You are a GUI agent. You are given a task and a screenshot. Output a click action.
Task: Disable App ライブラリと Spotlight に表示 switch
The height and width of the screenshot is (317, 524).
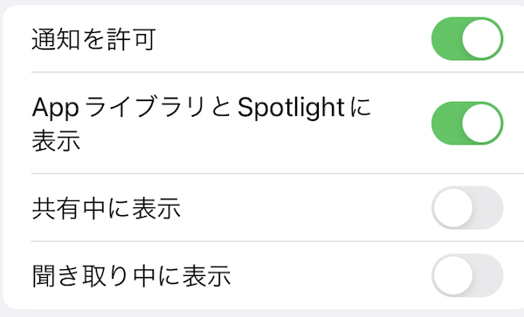pyautogui.click(x=467, y=123)
